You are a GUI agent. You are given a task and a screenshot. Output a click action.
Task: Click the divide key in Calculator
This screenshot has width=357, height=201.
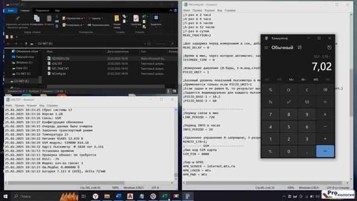[x=325, y=102]
